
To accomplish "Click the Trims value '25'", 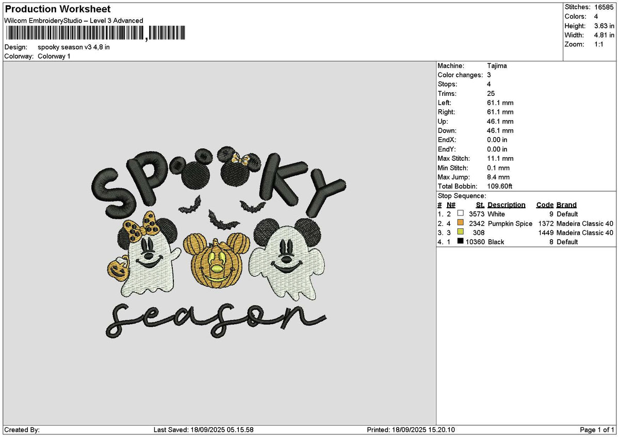I will click(491, 94).
